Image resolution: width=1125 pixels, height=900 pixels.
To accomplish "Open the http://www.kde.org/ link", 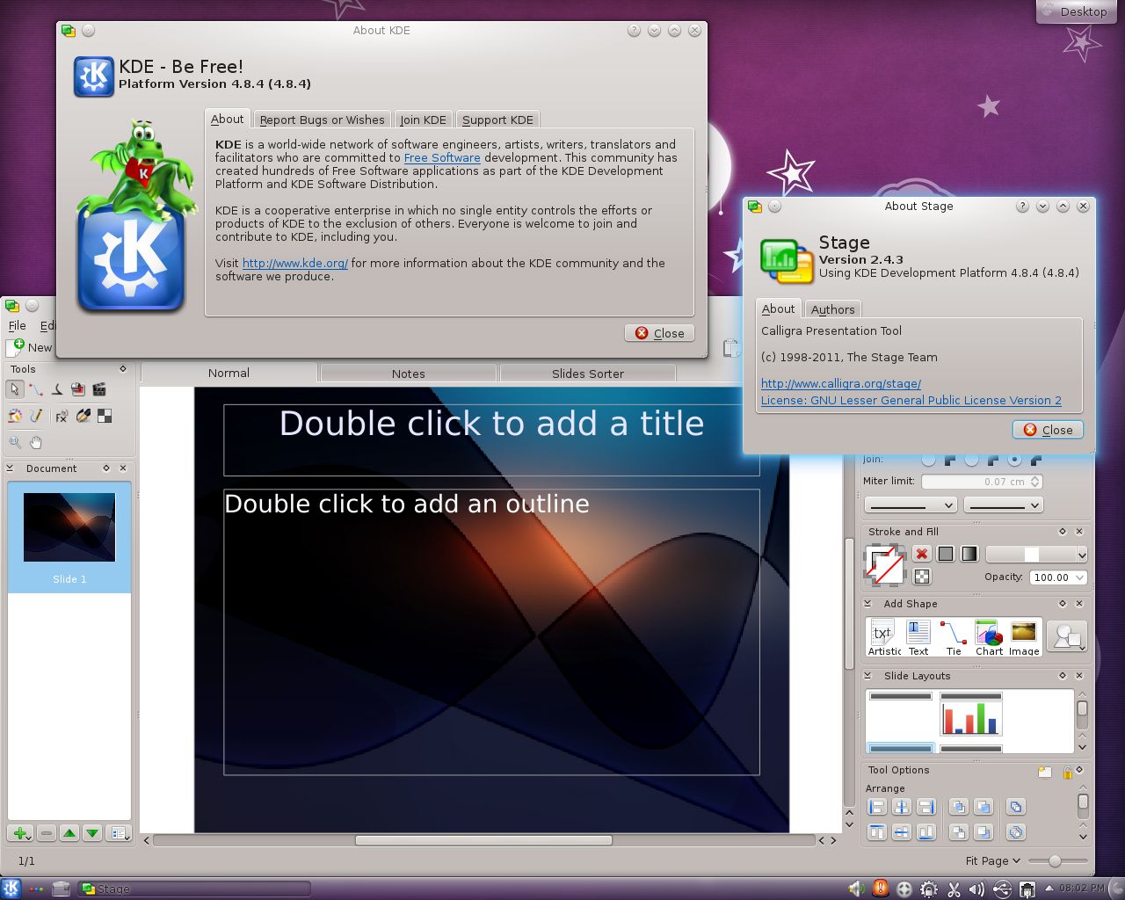I will pos(295,264).
